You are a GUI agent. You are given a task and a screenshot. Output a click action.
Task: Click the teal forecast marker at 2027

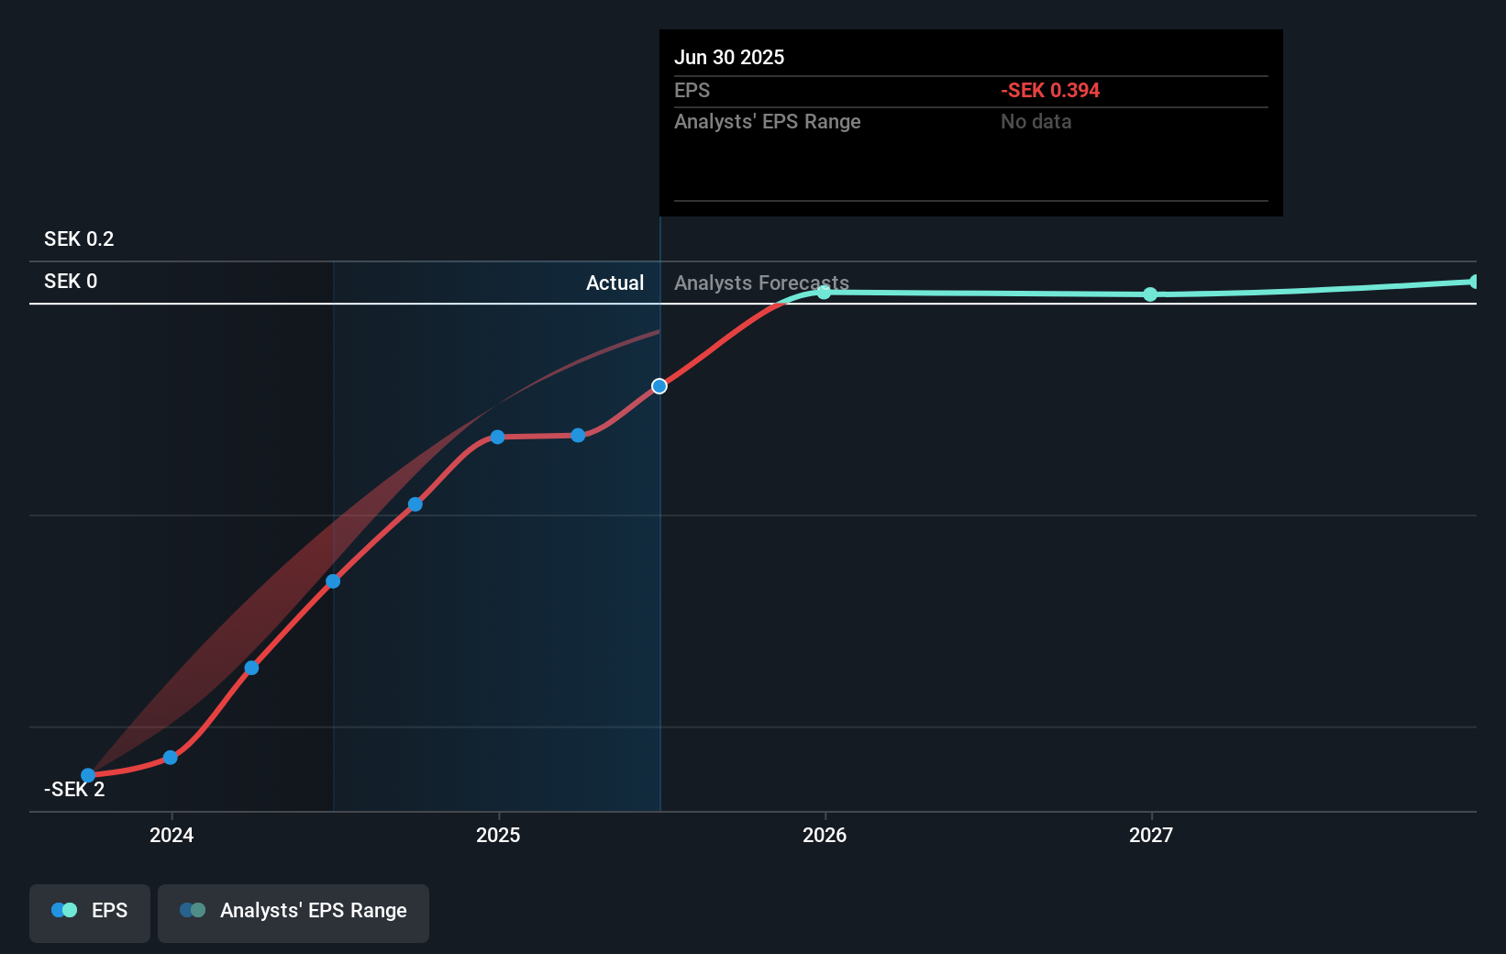[x=1150, y=294]
